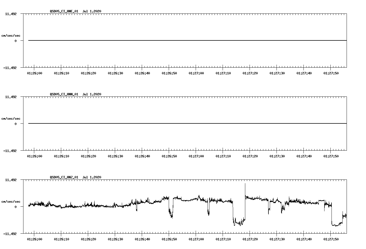Click 01:26:50 label under HNE plot
The height and width of the screenshot is (249, 366).
(169, 73)
